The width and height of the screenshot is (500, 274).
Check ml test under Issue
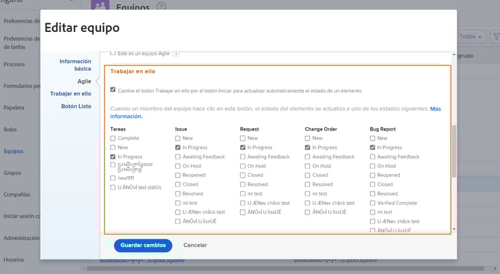pyautogui.click(x=178, y=203)
